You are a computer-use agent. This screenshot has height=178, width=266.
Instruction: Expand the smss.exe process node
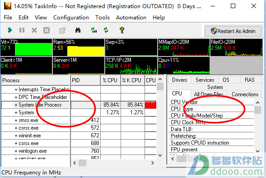(x=16, y=121)
